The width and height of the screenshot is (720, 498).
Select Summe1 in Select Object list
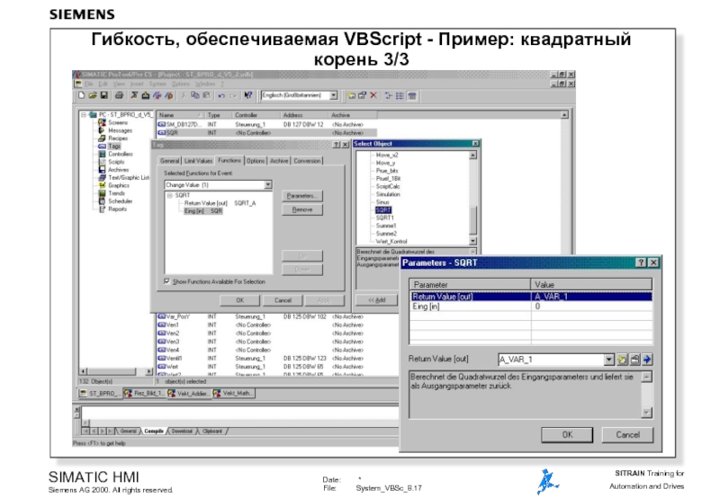[386, 226]
